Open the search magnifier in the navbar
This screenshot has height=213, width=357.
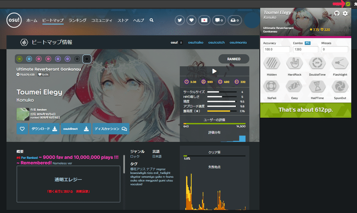(151, 20)
